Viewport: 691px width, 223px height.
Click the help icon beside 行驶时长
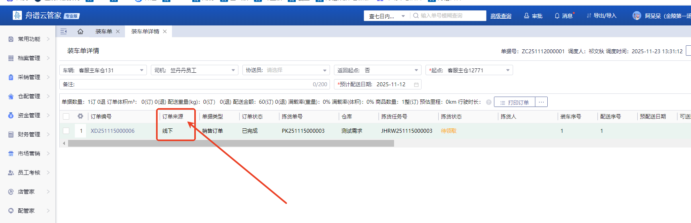coord(489,102)
